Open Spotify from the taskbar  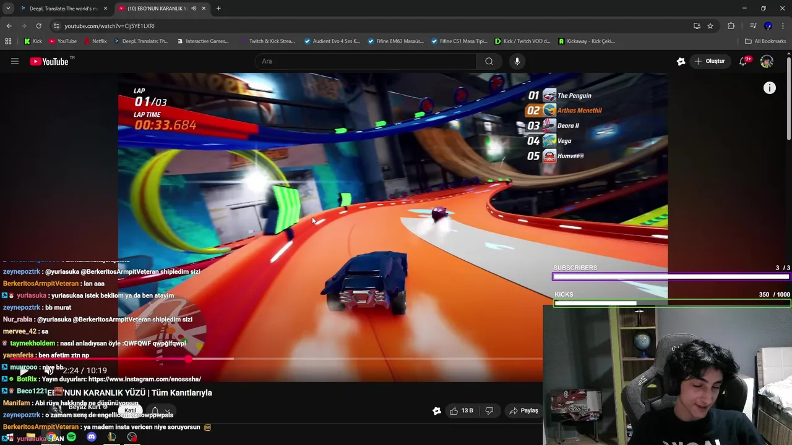(x=72, y=438)
